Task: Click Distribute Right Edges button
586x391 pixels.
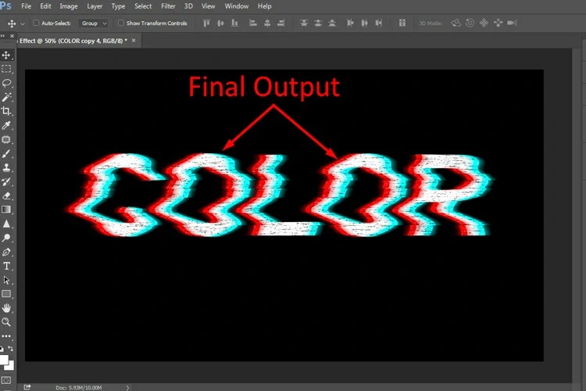Action: pyautogui.click(x=379, y=23)
